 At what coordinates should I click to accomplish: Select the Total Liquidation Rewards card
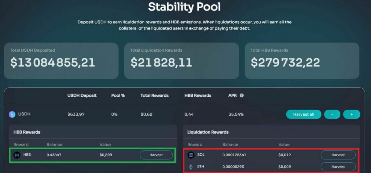click(181, 61)
